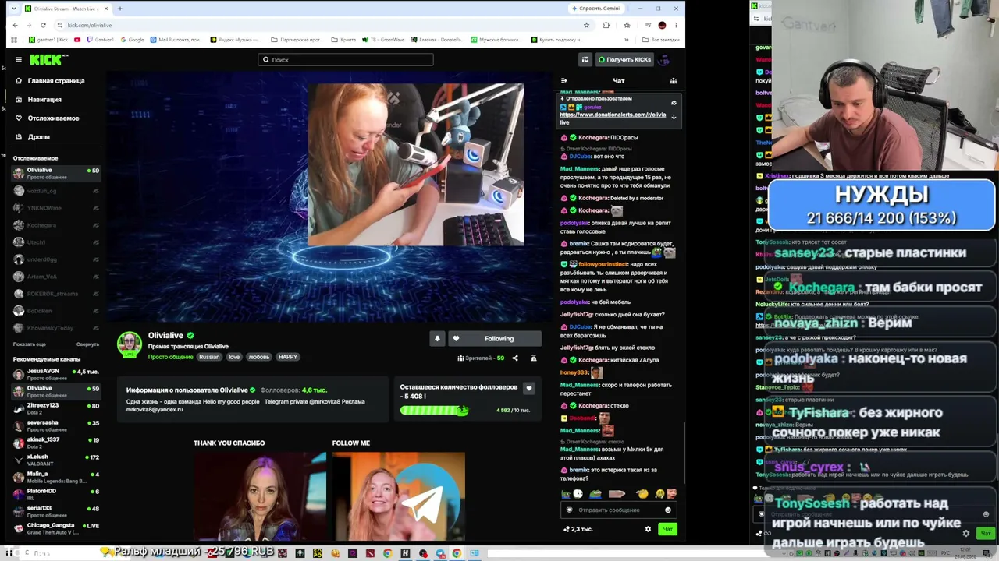Click Свернуть to collapse followed channels
Image resolution: width=999 pixels, height=561 pixels.
pyautogui.click(x=87, y=344)
